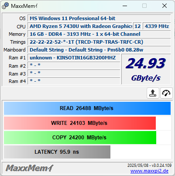Select the Memory field 16 GB DDR4
The image size is (175, 176).
(99, 34)
